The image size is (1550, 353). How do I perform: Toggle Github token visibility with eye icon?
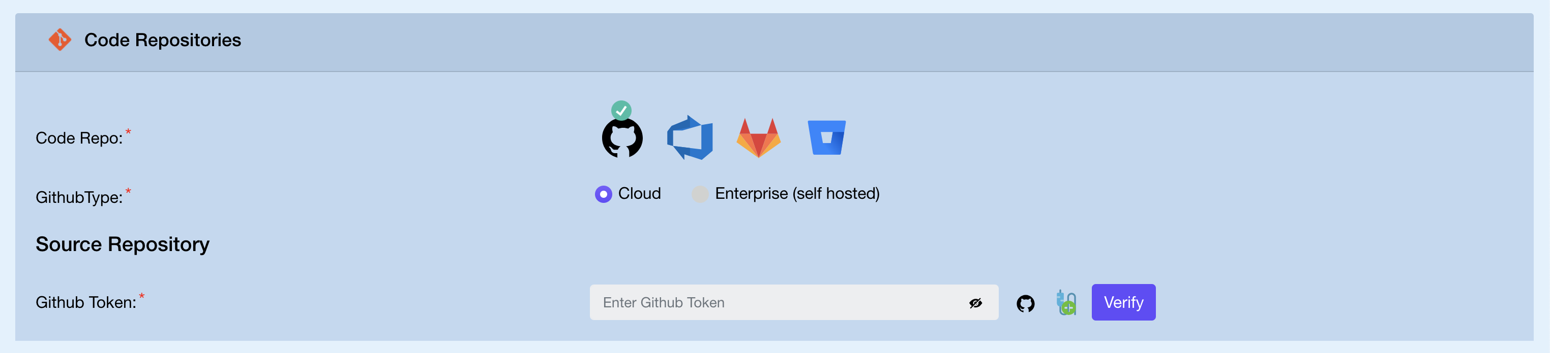click(x=976, y=303)
